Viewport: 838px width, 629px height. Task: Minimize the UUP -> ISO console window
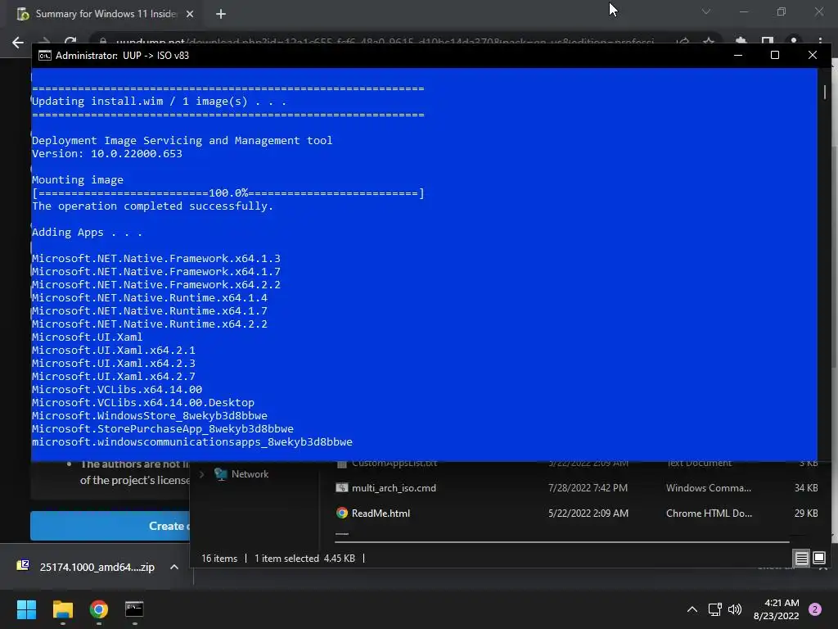(x=738, y=55)
